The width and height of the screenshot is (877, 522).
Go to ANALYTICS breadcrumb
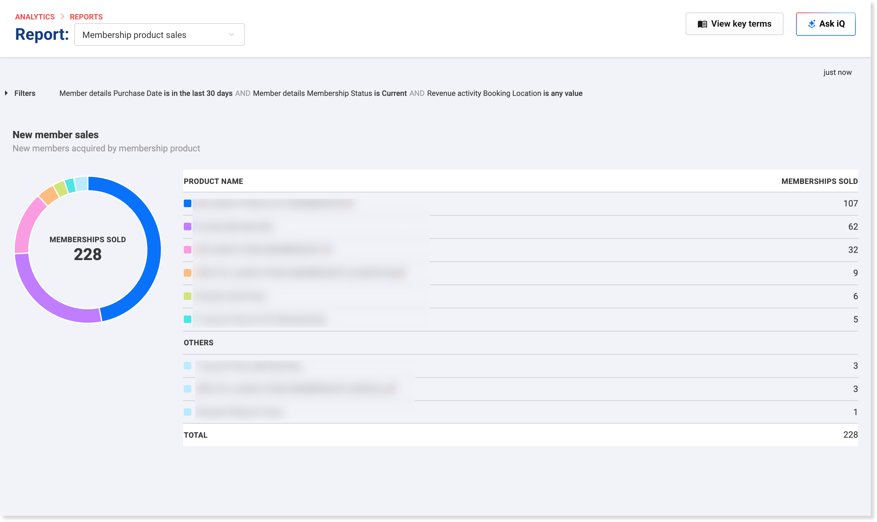(35, 17)
